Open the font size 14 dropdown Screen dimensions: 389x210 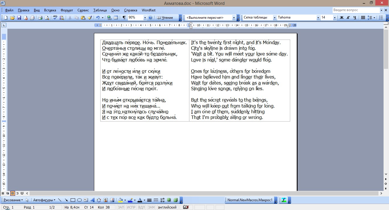tap(335, 18)
